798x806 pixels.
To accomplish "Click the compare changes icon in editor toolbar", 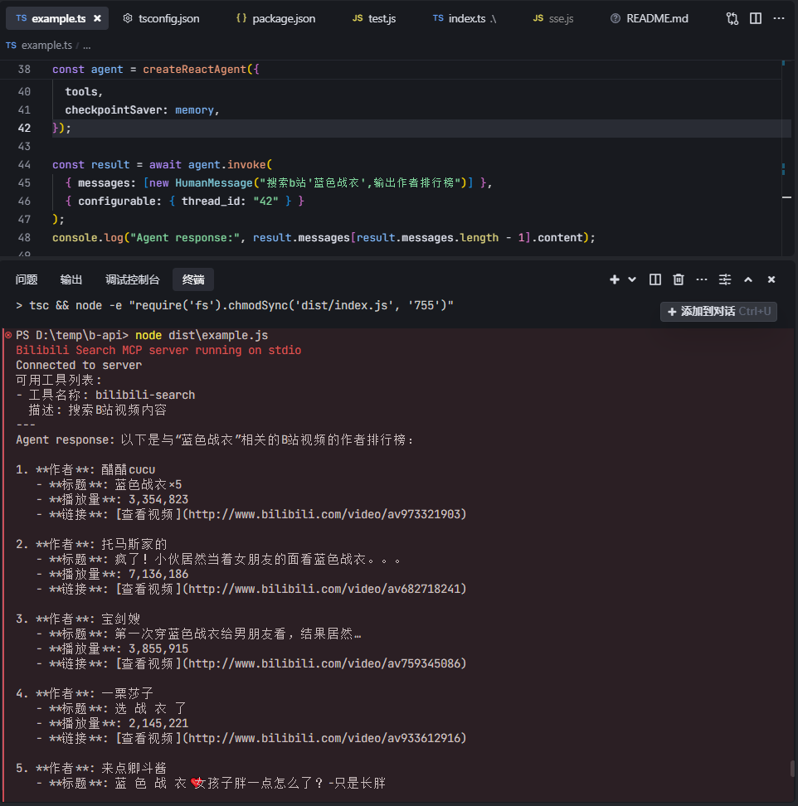I will click(x=732, y=18).
